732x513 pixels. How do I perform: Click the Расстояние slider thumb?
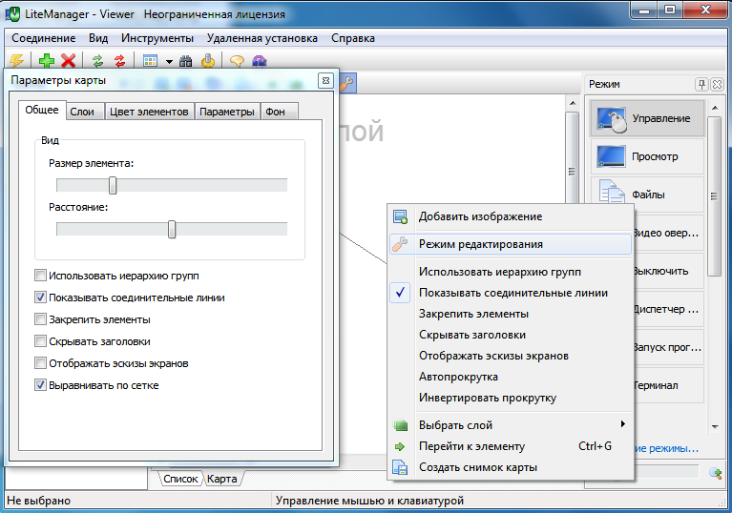(x=172, y=229)
